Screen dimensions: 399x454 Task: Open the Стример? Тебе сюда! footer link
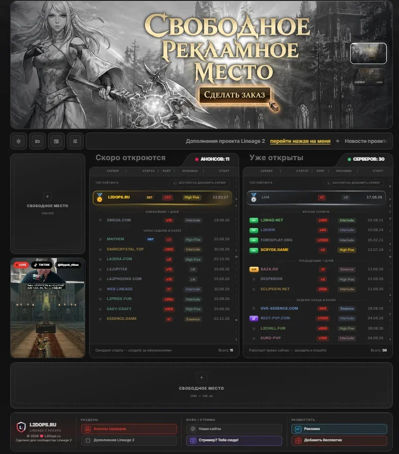234,440
